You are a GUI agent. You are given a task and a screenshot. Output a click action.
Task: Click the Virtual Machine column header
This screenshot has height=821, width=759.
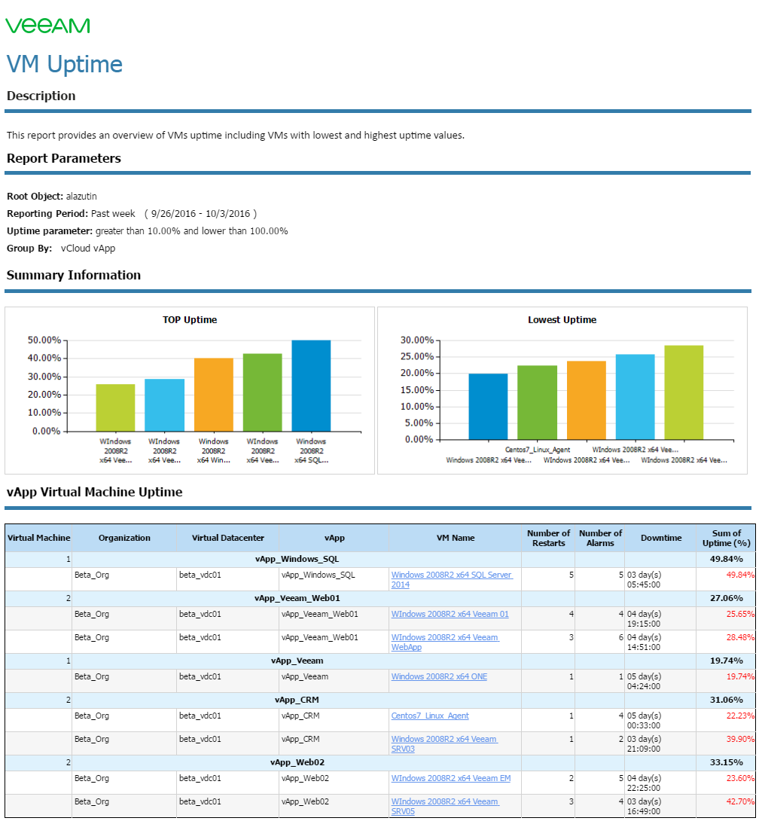tap(38, 538)
